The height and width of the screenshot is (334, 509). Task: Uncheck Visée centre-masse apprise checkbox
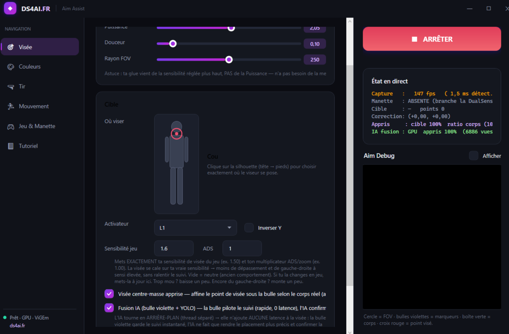pos(109,294)
